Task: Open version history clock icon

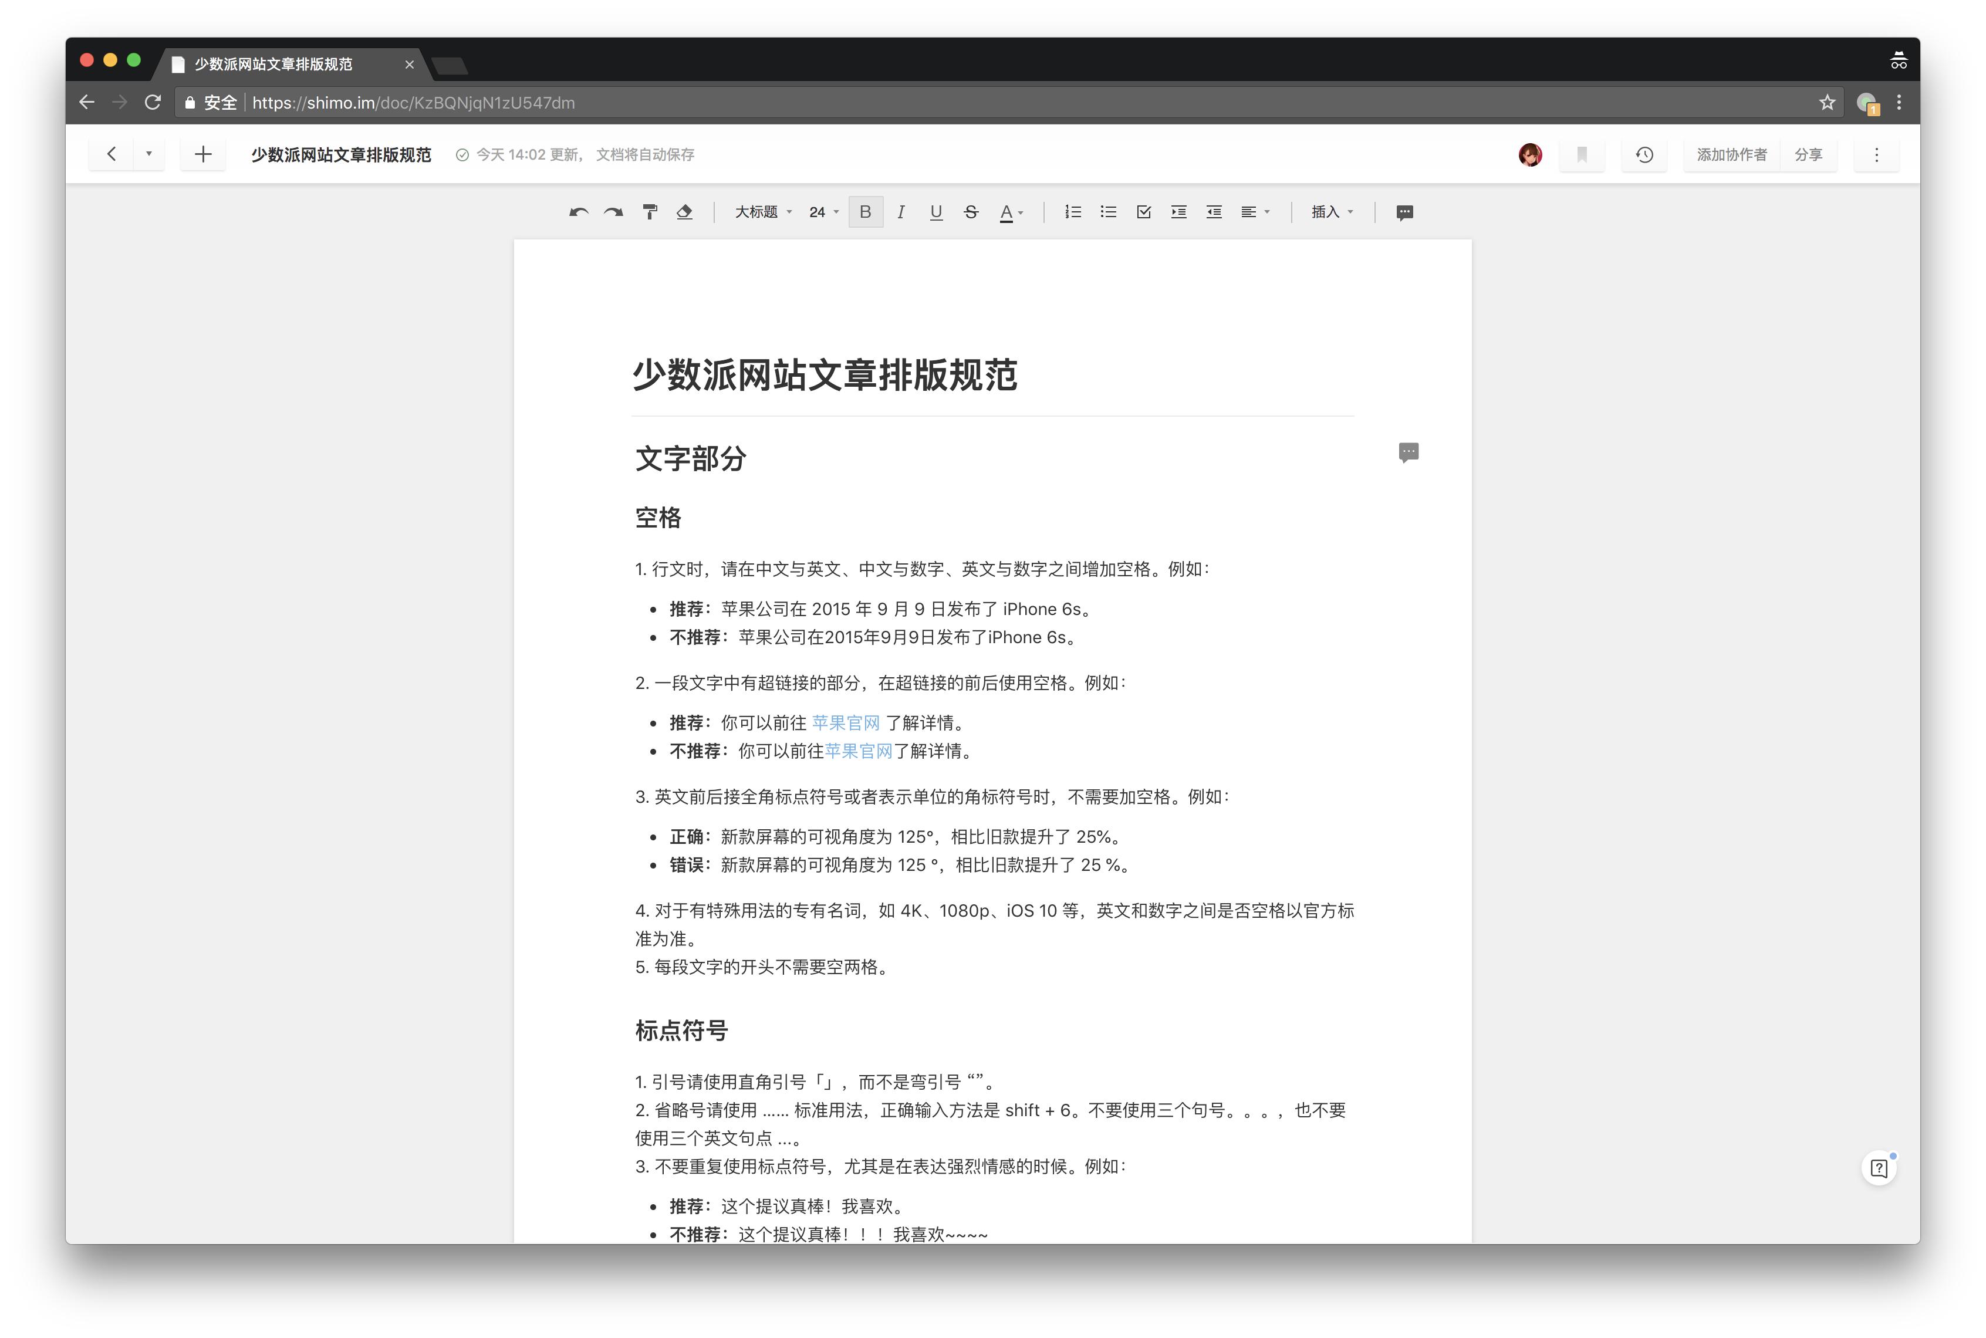Action: pos(1644,154)
